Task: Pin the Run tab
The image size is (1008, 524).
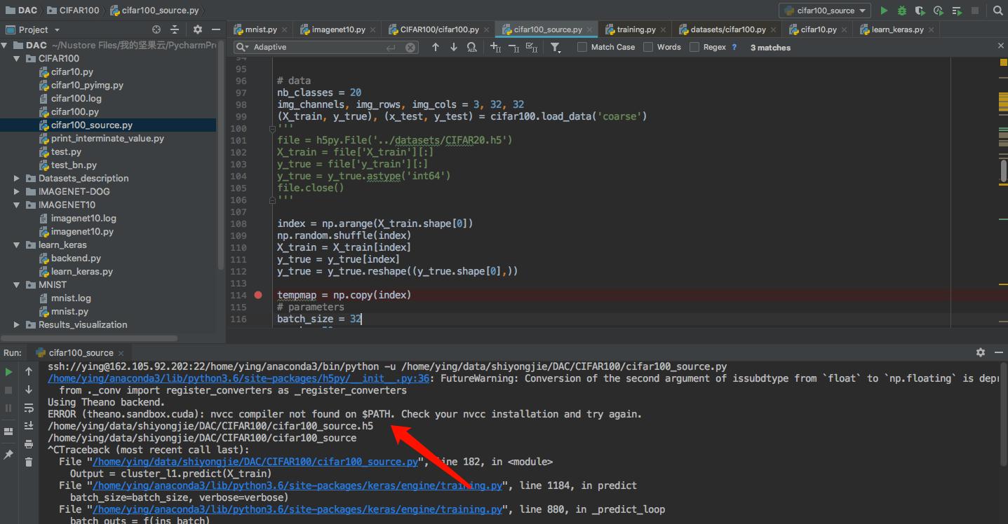Action: point(9,455)
